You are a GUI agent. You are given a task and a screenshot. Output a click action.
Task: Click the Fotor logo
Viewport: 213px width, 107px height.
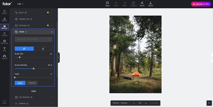coord(7,4)
